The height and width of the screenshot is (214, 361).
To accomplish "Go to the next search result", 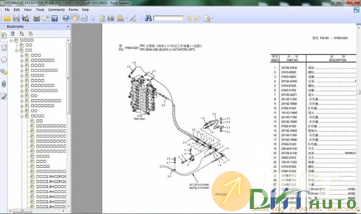I will click(x=197, y=18).
